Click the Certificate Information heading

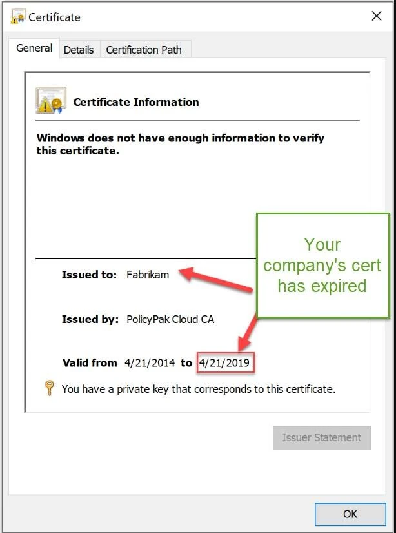(x=136, y=102)
